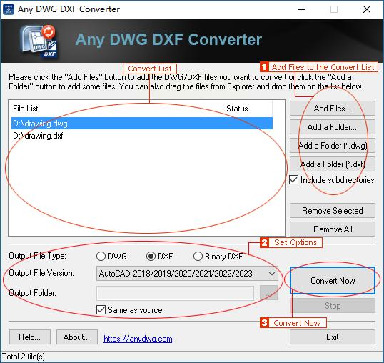Choose Binary DXF output type

198,257
